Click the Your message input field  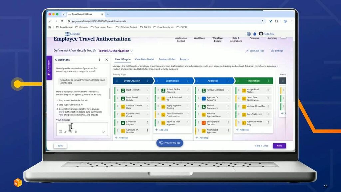pos(82,129)
